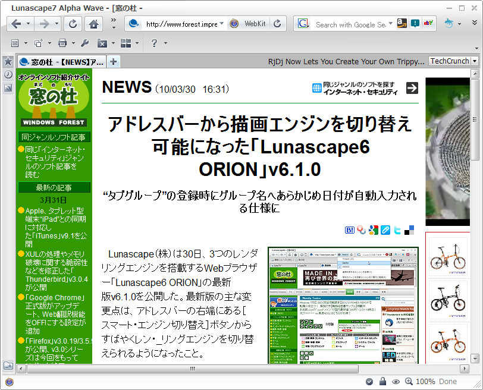Screen dimensions: 483x390
Task: Open the TechCrunch feed dropdown
Action: click(475, 61)
